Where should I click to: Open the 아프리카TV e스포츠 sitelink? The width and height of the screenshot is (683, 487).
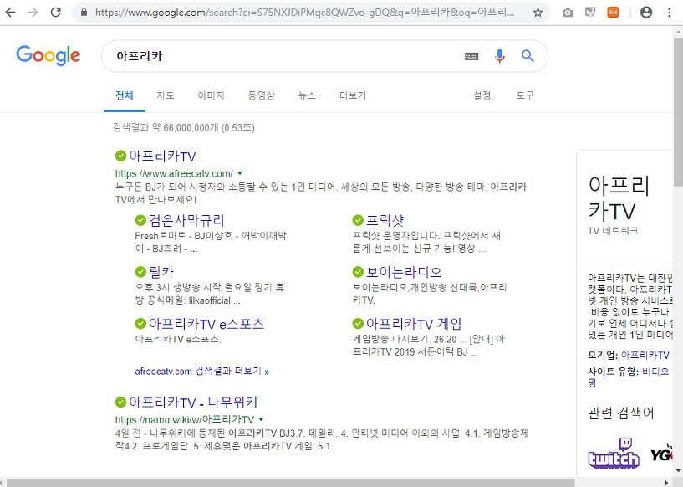(206, 324)
